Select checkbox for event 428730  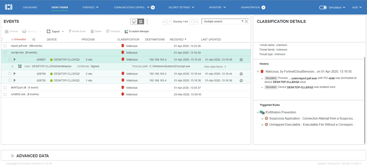point(10,81)
